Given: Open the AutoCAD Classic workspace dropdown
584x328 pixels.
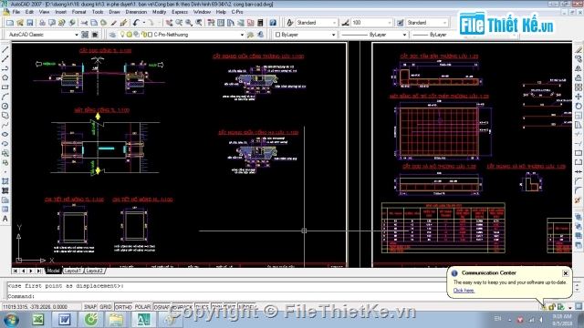Looking at the screenshot, I should (x=43, y=35).
